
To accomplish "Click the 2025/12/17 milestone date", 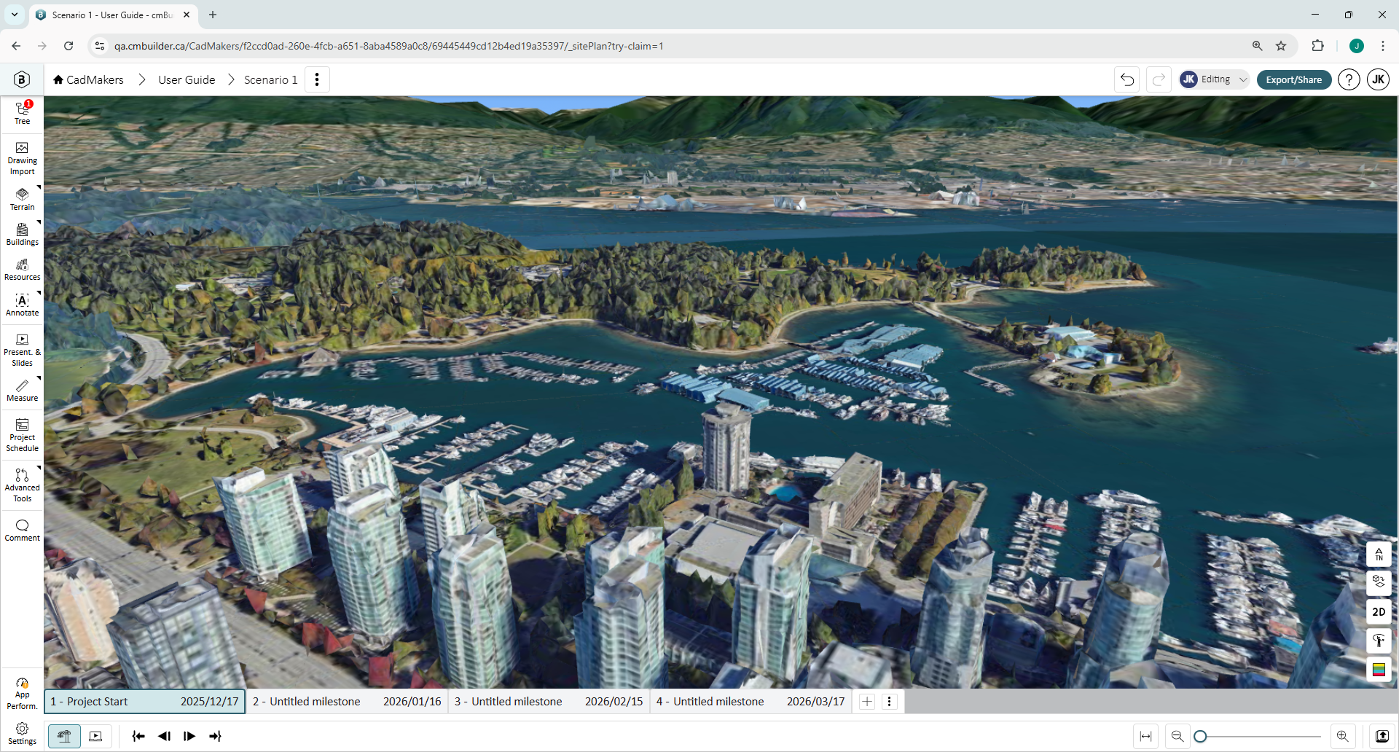I will (x=209, y=701).
